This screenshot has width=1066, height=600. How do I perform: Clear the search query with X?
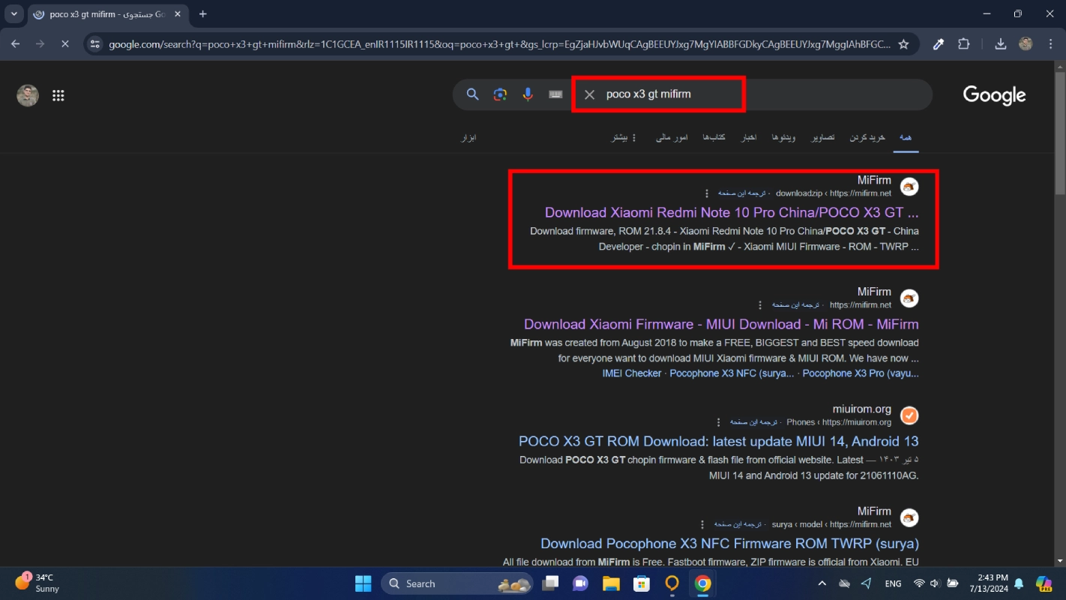(590, 94)
